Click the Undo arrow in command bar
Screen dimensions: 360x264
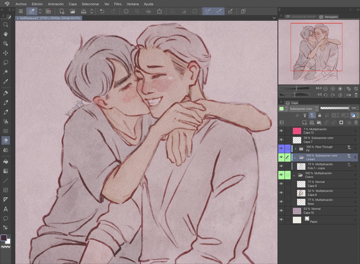coord(102,11)
